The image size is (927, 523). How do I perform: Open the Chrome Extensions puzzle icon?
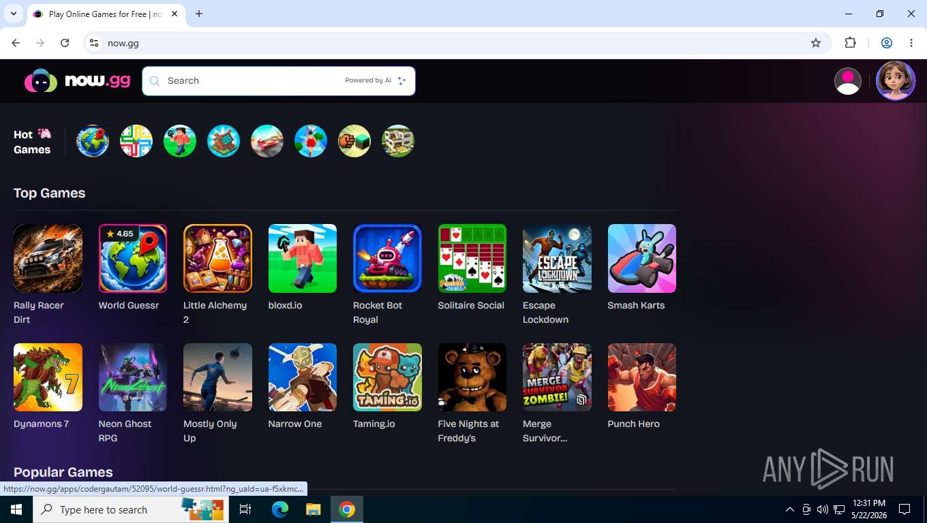coord(850,43)
